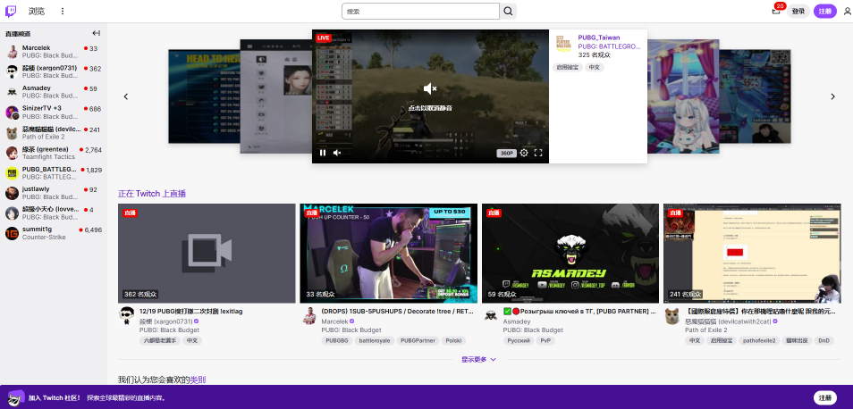Open the three-dot more options menu
The height and width of the screenshot is (409, 853).
click(x=63, y=12)
